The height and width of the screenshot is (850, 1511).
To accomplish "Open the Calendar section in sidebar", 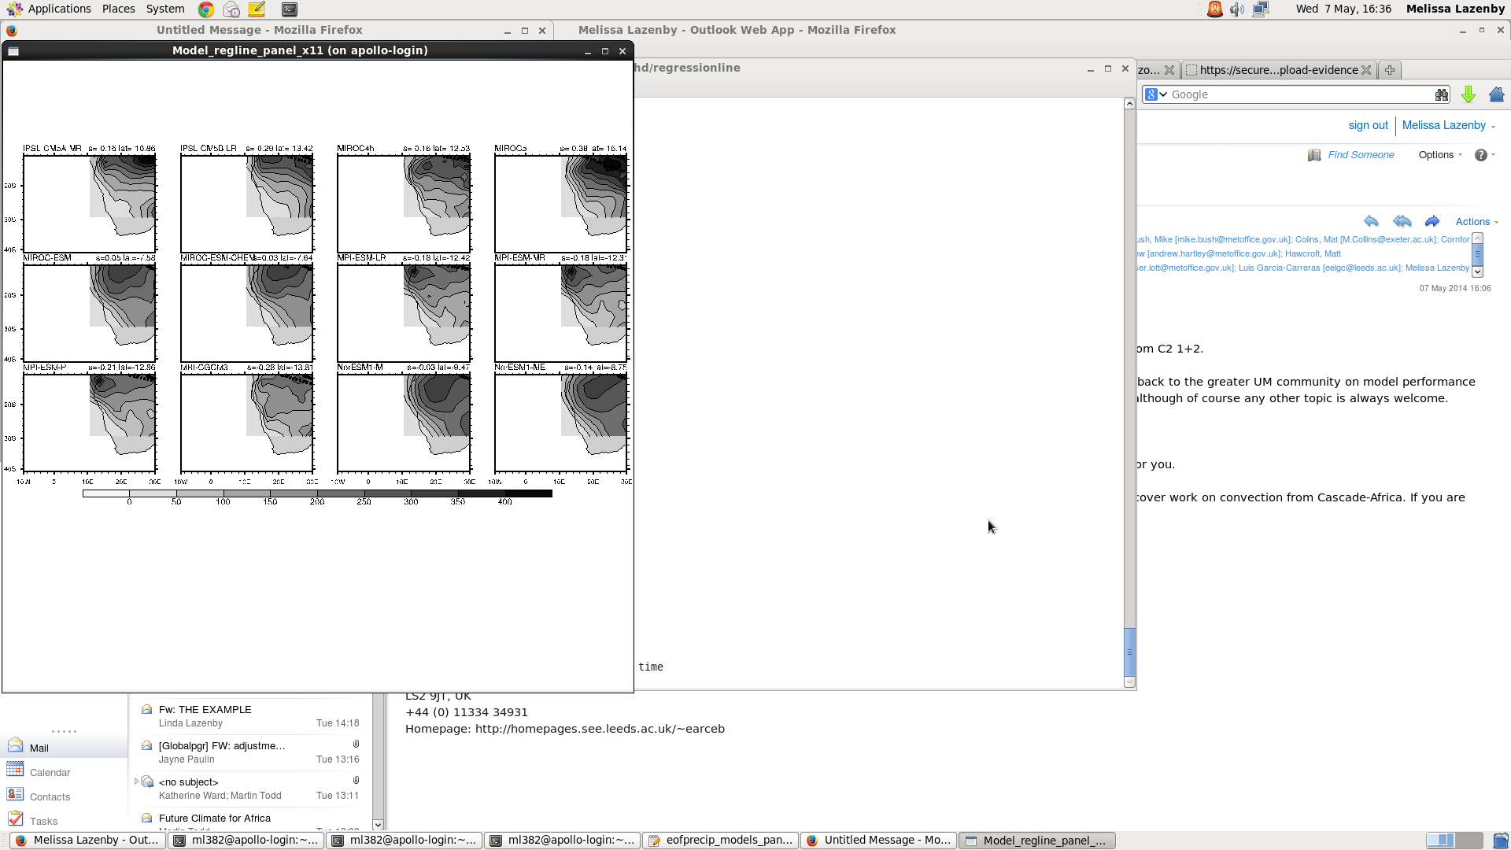I will tap(50, 772).
